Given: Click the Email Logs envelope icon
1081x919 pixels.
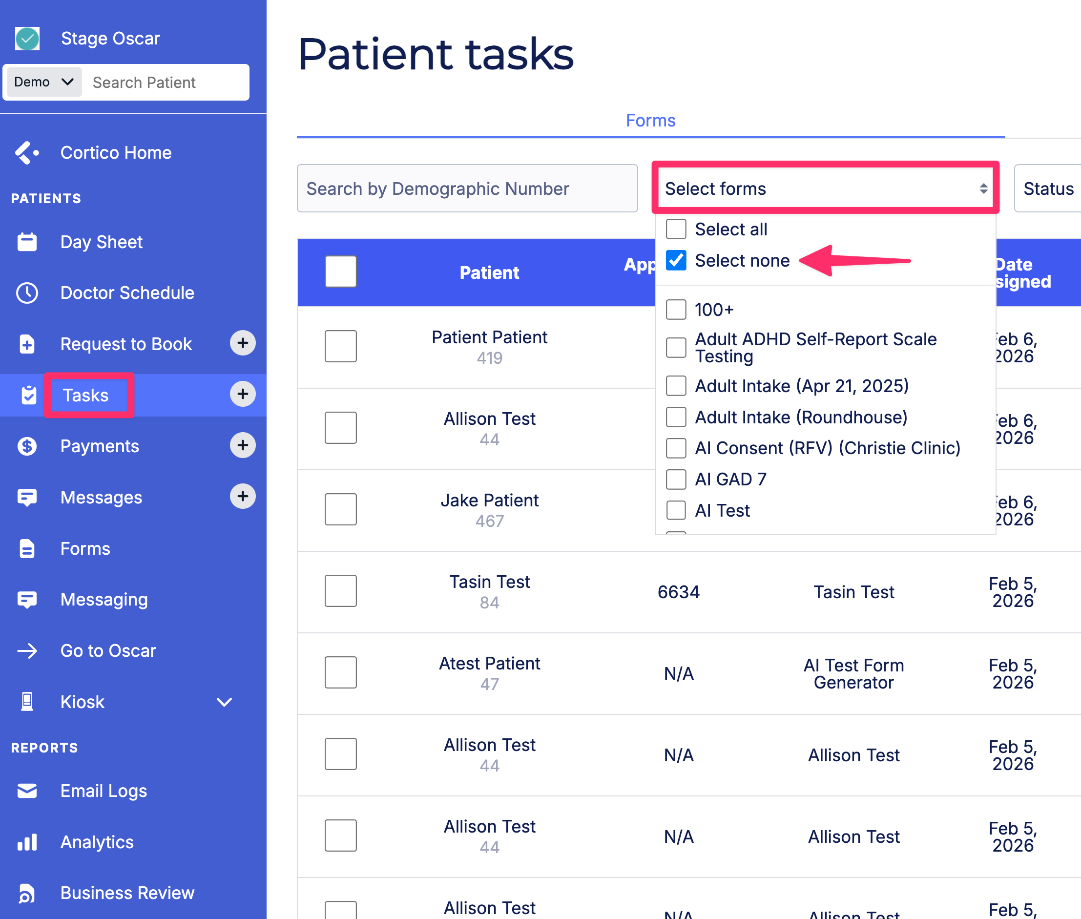Looking at the screenshot, I should point(26,791).
